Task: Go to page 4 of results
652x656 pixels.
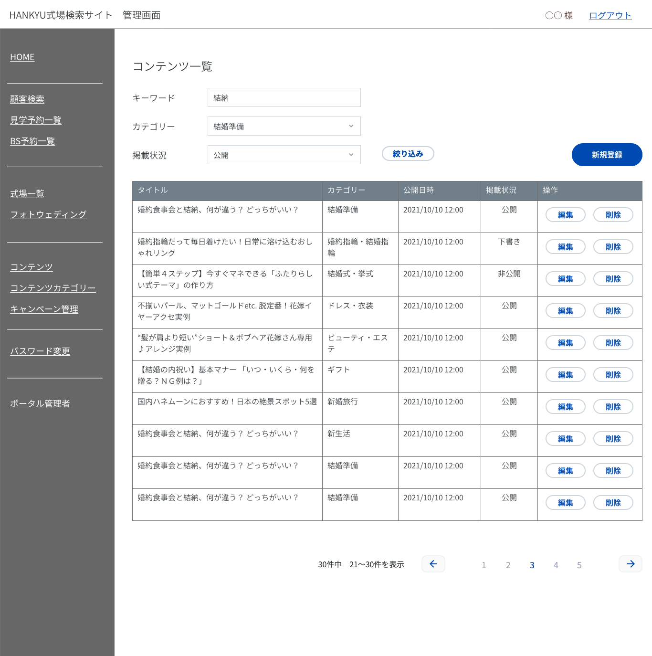Action: click(556, 565)
